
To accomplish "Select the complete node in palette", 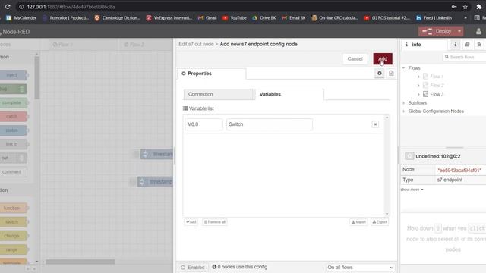I will [13, 103].
